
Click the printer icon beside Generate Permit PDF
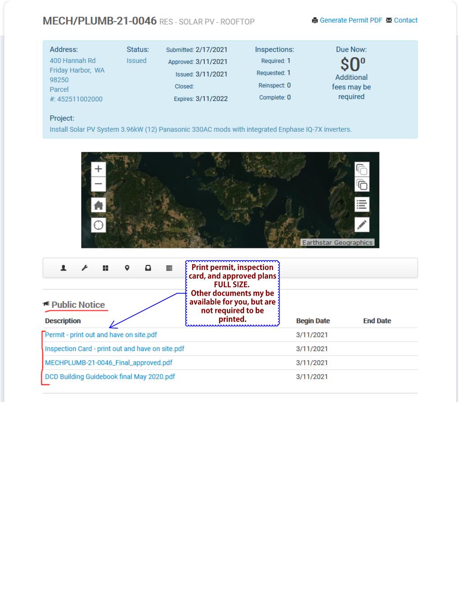(x=315, y=20)
